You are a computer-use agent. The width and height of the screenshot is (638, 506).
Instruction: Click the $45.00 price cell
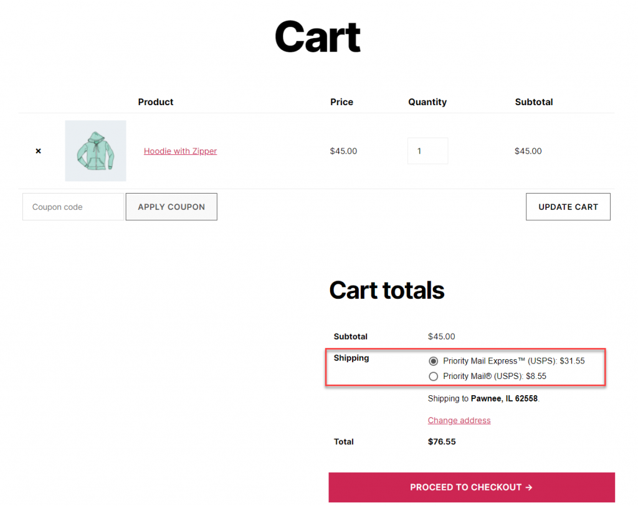pyautogui.click(x=343, y=151)
